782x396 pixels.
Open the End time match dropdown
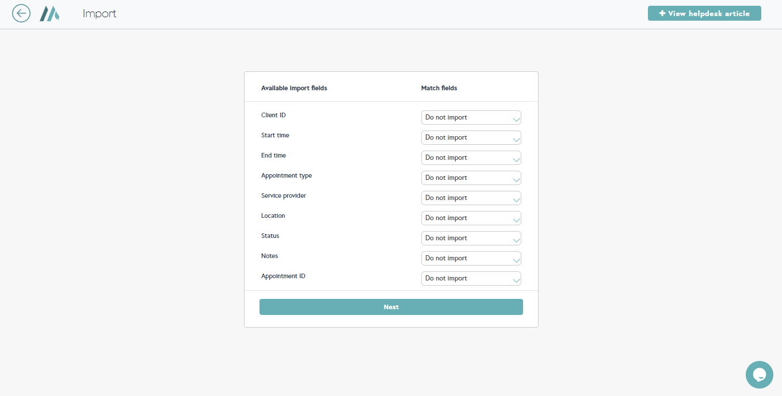tap(471, 158)
